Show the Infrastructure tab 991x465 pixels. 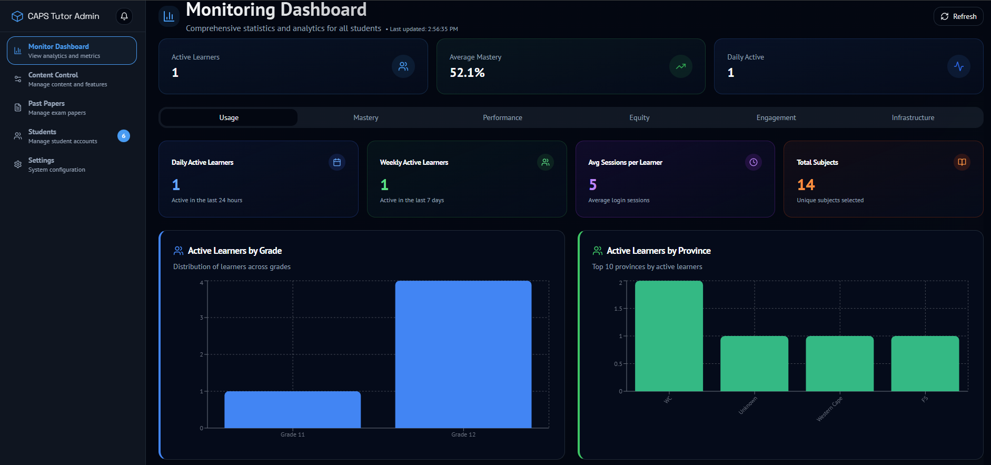(913, 117)
